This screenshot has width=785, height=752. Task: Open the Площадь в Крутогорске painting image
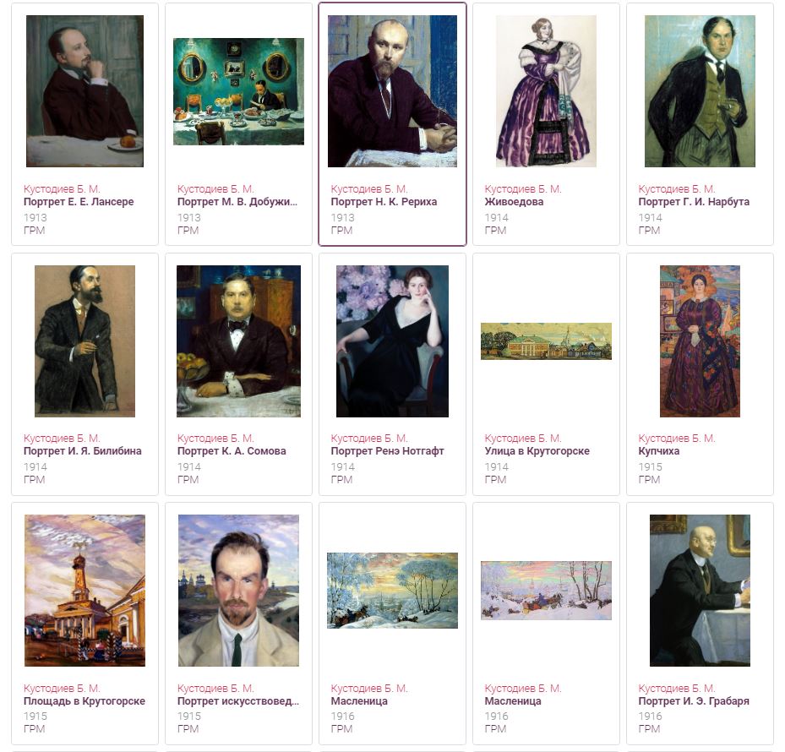(x=84, y=591)
